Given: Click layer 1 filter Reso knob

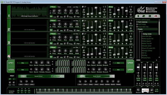Looking at the screenshot, I should [59, 10].
